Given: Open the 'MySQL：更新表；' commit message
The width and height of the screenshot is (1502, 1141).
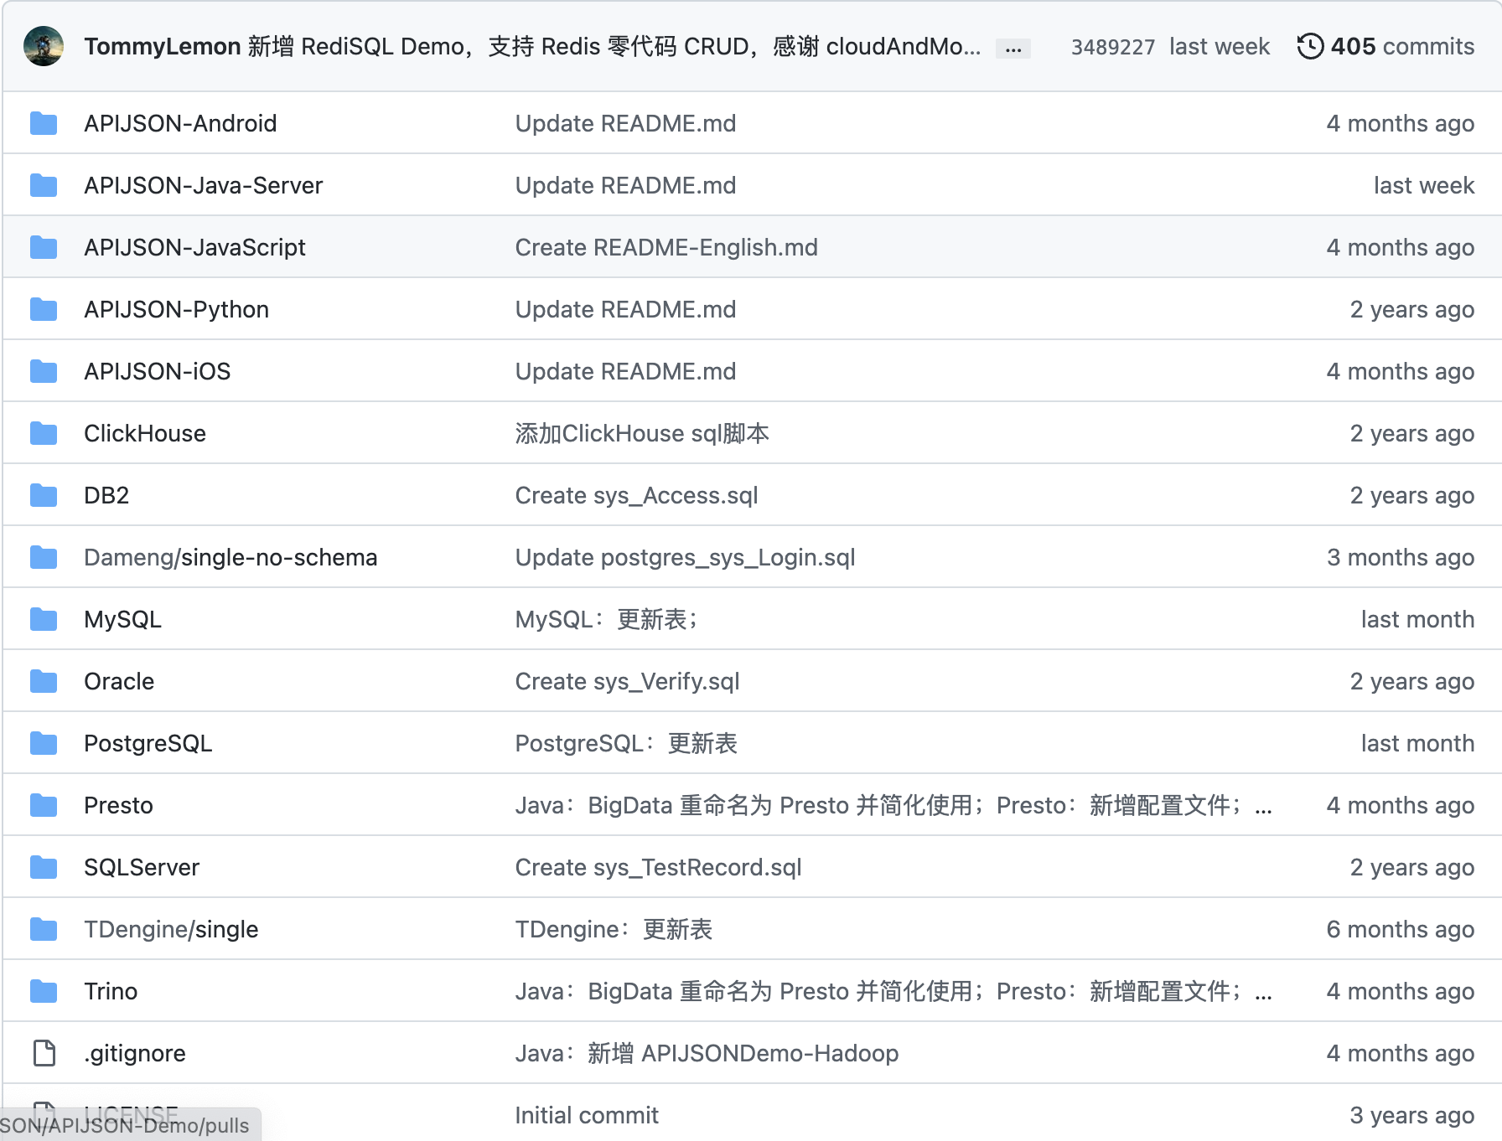Looking at the screenshot, I should click(607, 619).
